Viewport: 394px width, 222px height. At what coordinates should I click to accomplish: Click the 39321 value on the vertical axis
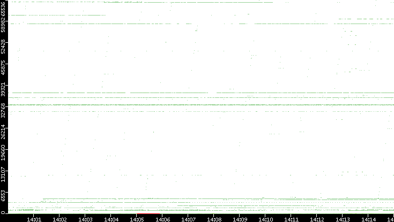click(3, 89)
